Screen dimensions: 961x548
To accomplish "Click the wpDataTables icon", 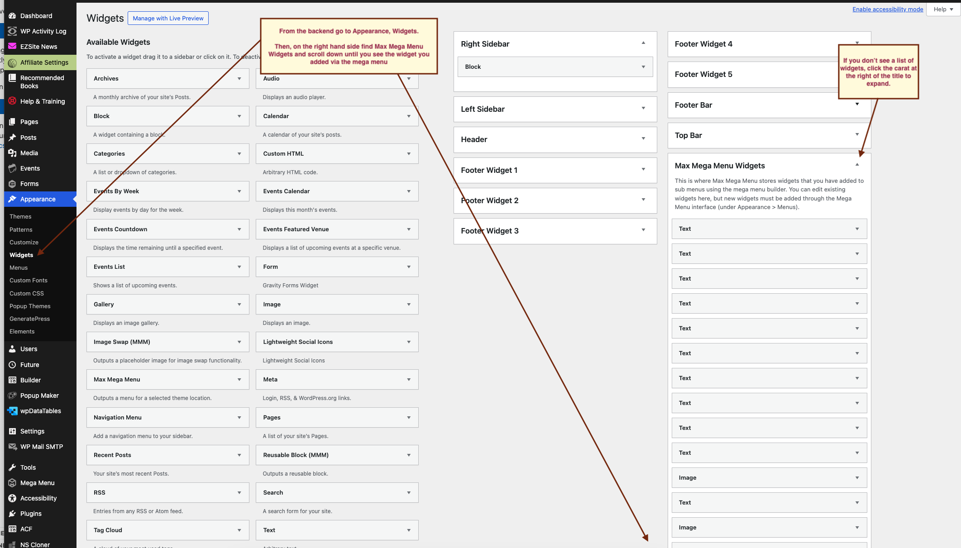I will click(x=12, y=411).
